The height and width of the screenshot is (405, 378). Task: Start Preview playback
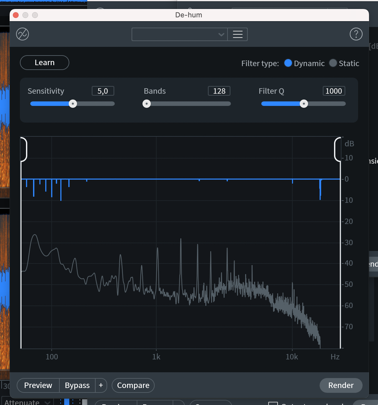(38, 385)
